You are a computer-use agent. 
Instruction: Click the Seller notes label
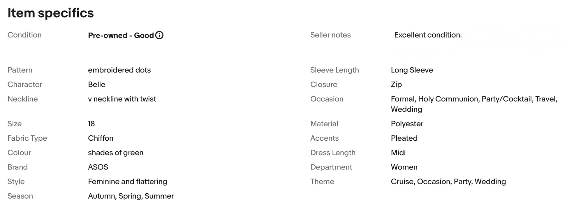(330, 35)
